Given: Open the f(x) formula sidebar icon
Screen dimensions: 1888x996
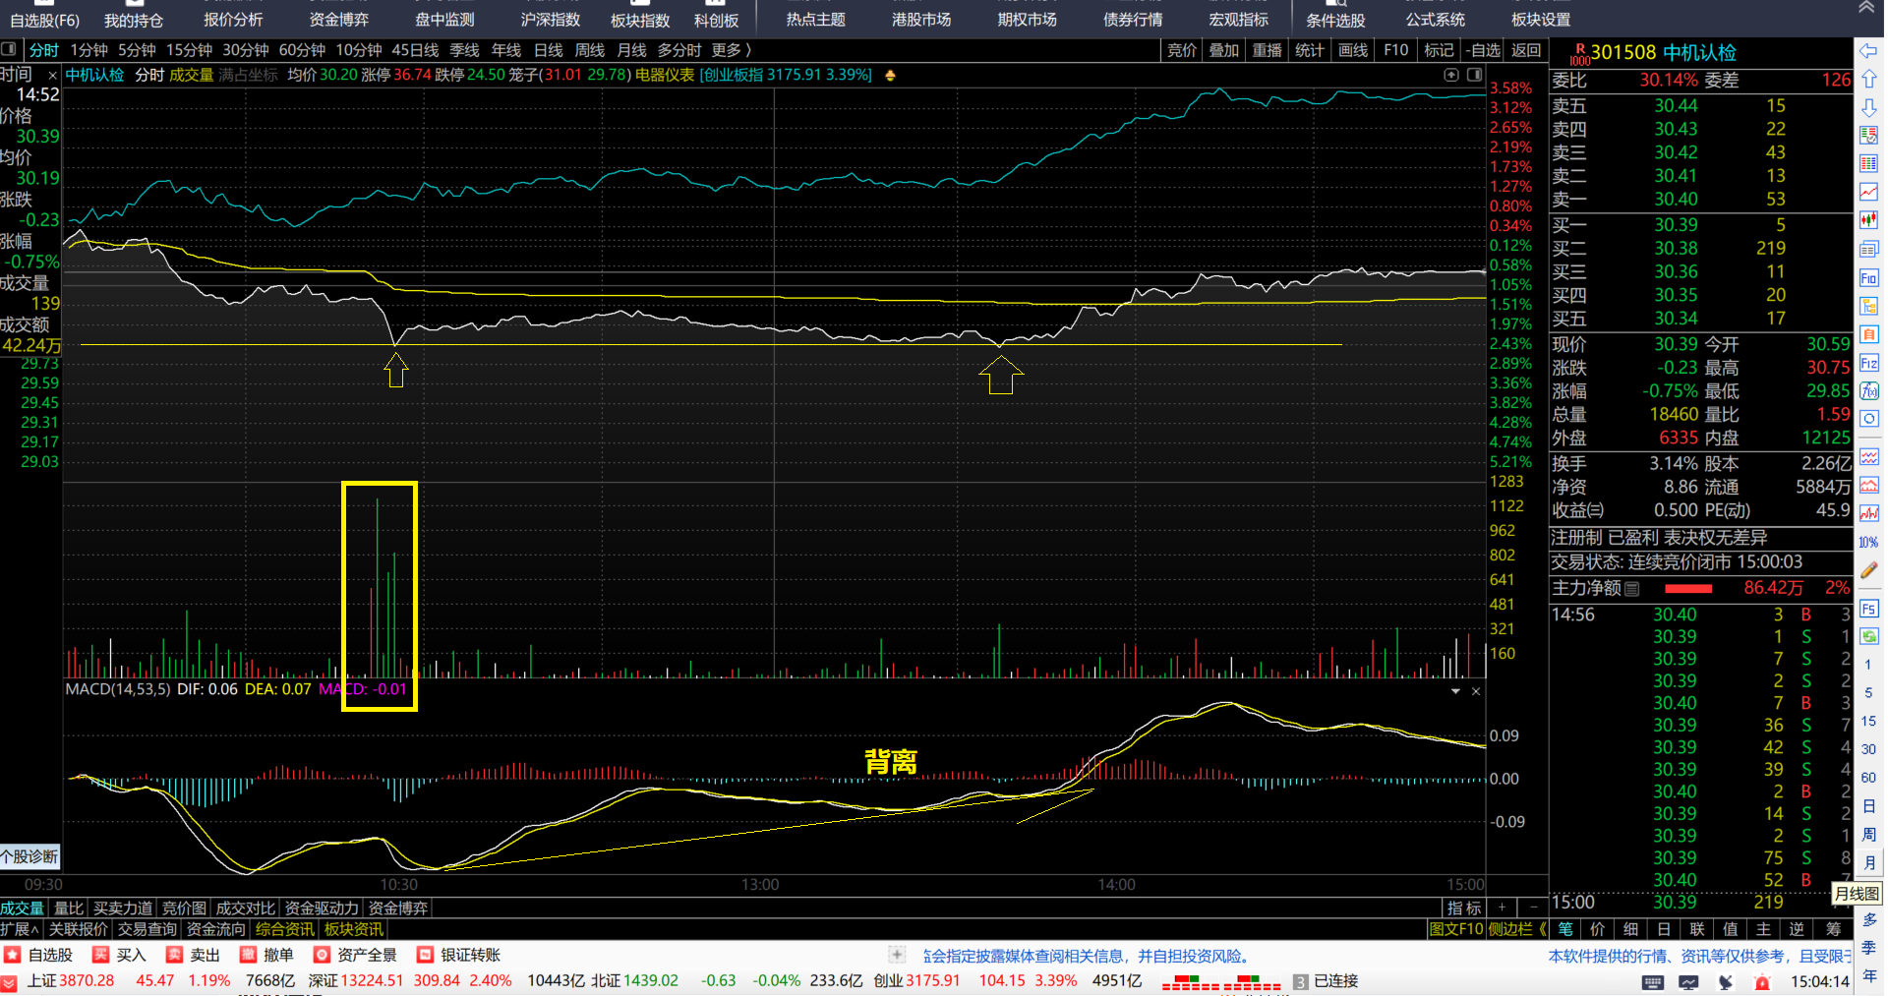Looking at the screenshot, I should click(1868, 390).
